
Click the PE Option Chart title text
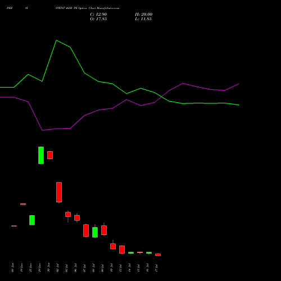coord(87,8)
